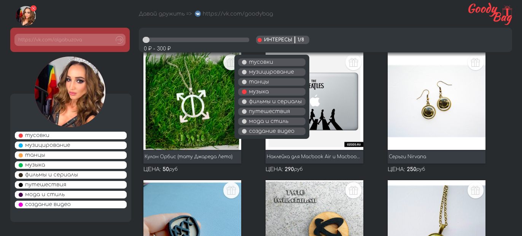Click title Кулон Орбис (тату Джареда Лето)
The width and height of the screenshot is (522, 236).
[x=188, y=157]
